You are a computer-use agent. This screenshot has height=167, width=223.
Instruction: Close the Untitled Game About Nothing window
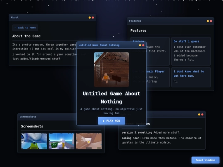pos(143,45)
